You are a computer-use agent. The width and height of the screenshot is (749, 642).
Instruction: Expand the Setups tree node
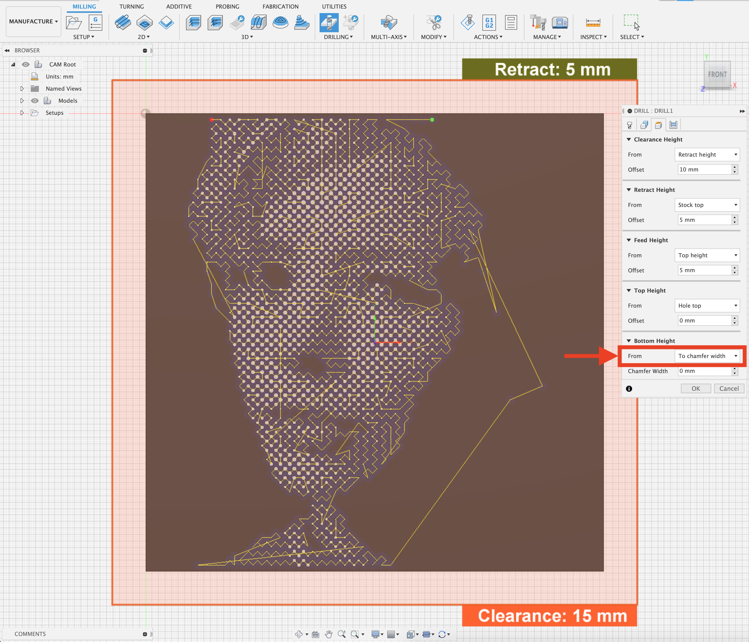22,113
